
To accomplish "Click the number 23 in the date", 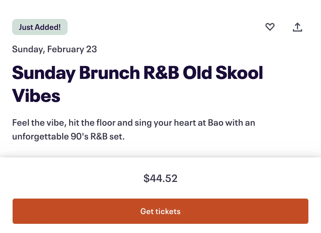I will [91, 49].
